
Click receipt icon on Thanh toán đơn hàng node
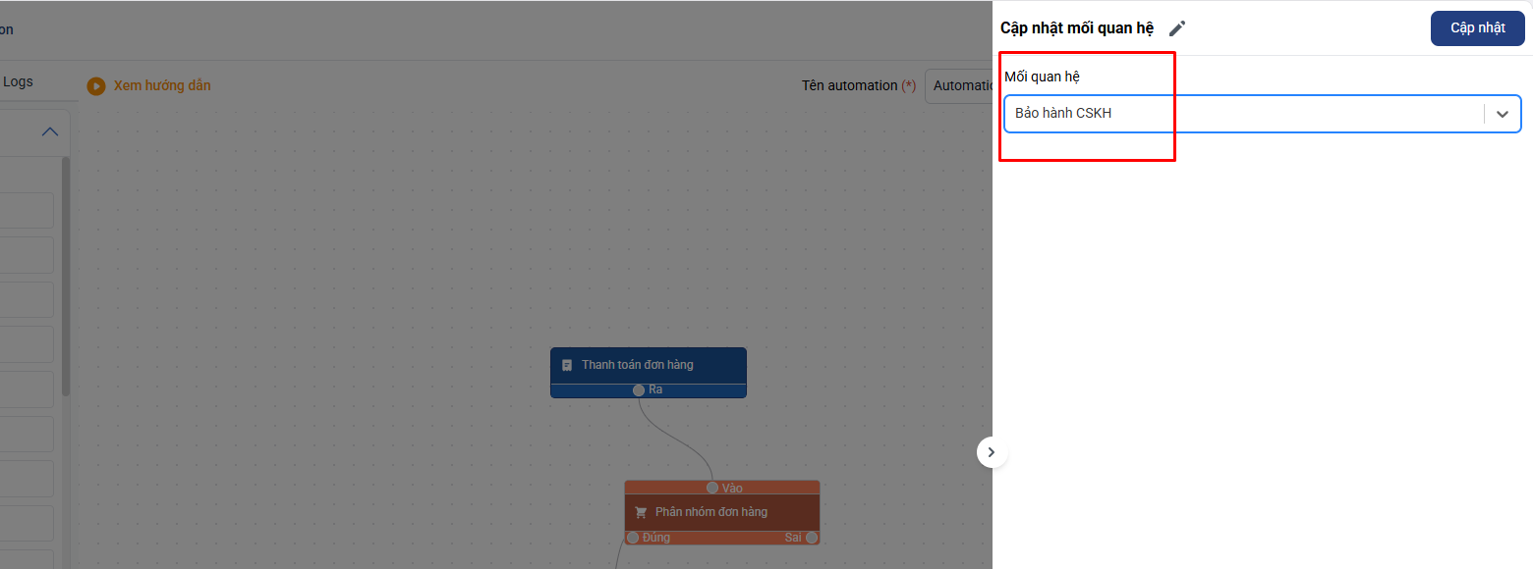567,365
